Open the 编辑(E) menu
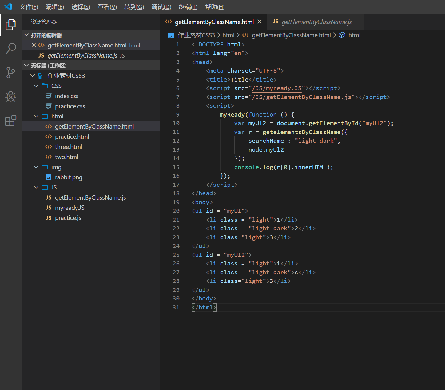 pyautogui.click(x=55, y=7)
